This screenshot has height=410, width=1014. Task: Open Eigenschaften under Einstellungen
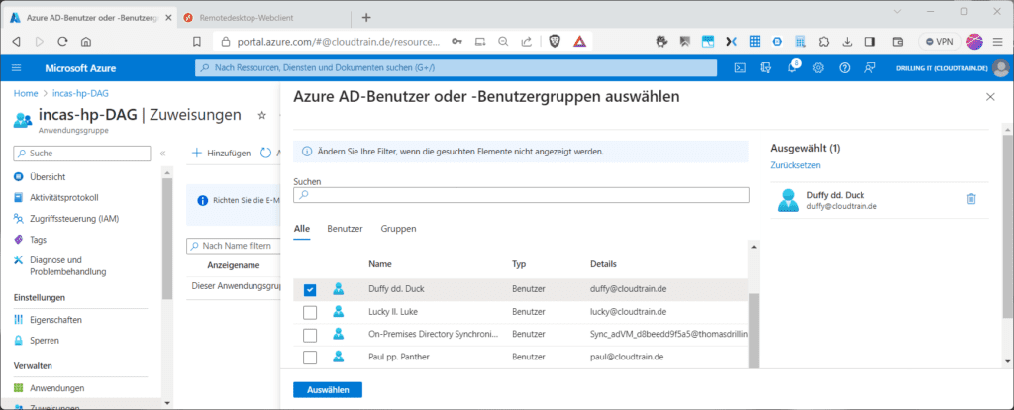click(x=55, y=320)
